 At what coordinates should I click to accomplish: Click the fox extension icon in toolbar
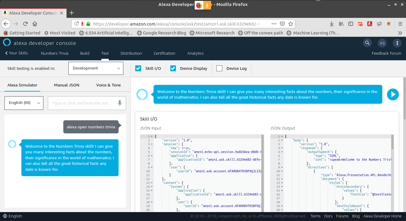coord(389,24)
